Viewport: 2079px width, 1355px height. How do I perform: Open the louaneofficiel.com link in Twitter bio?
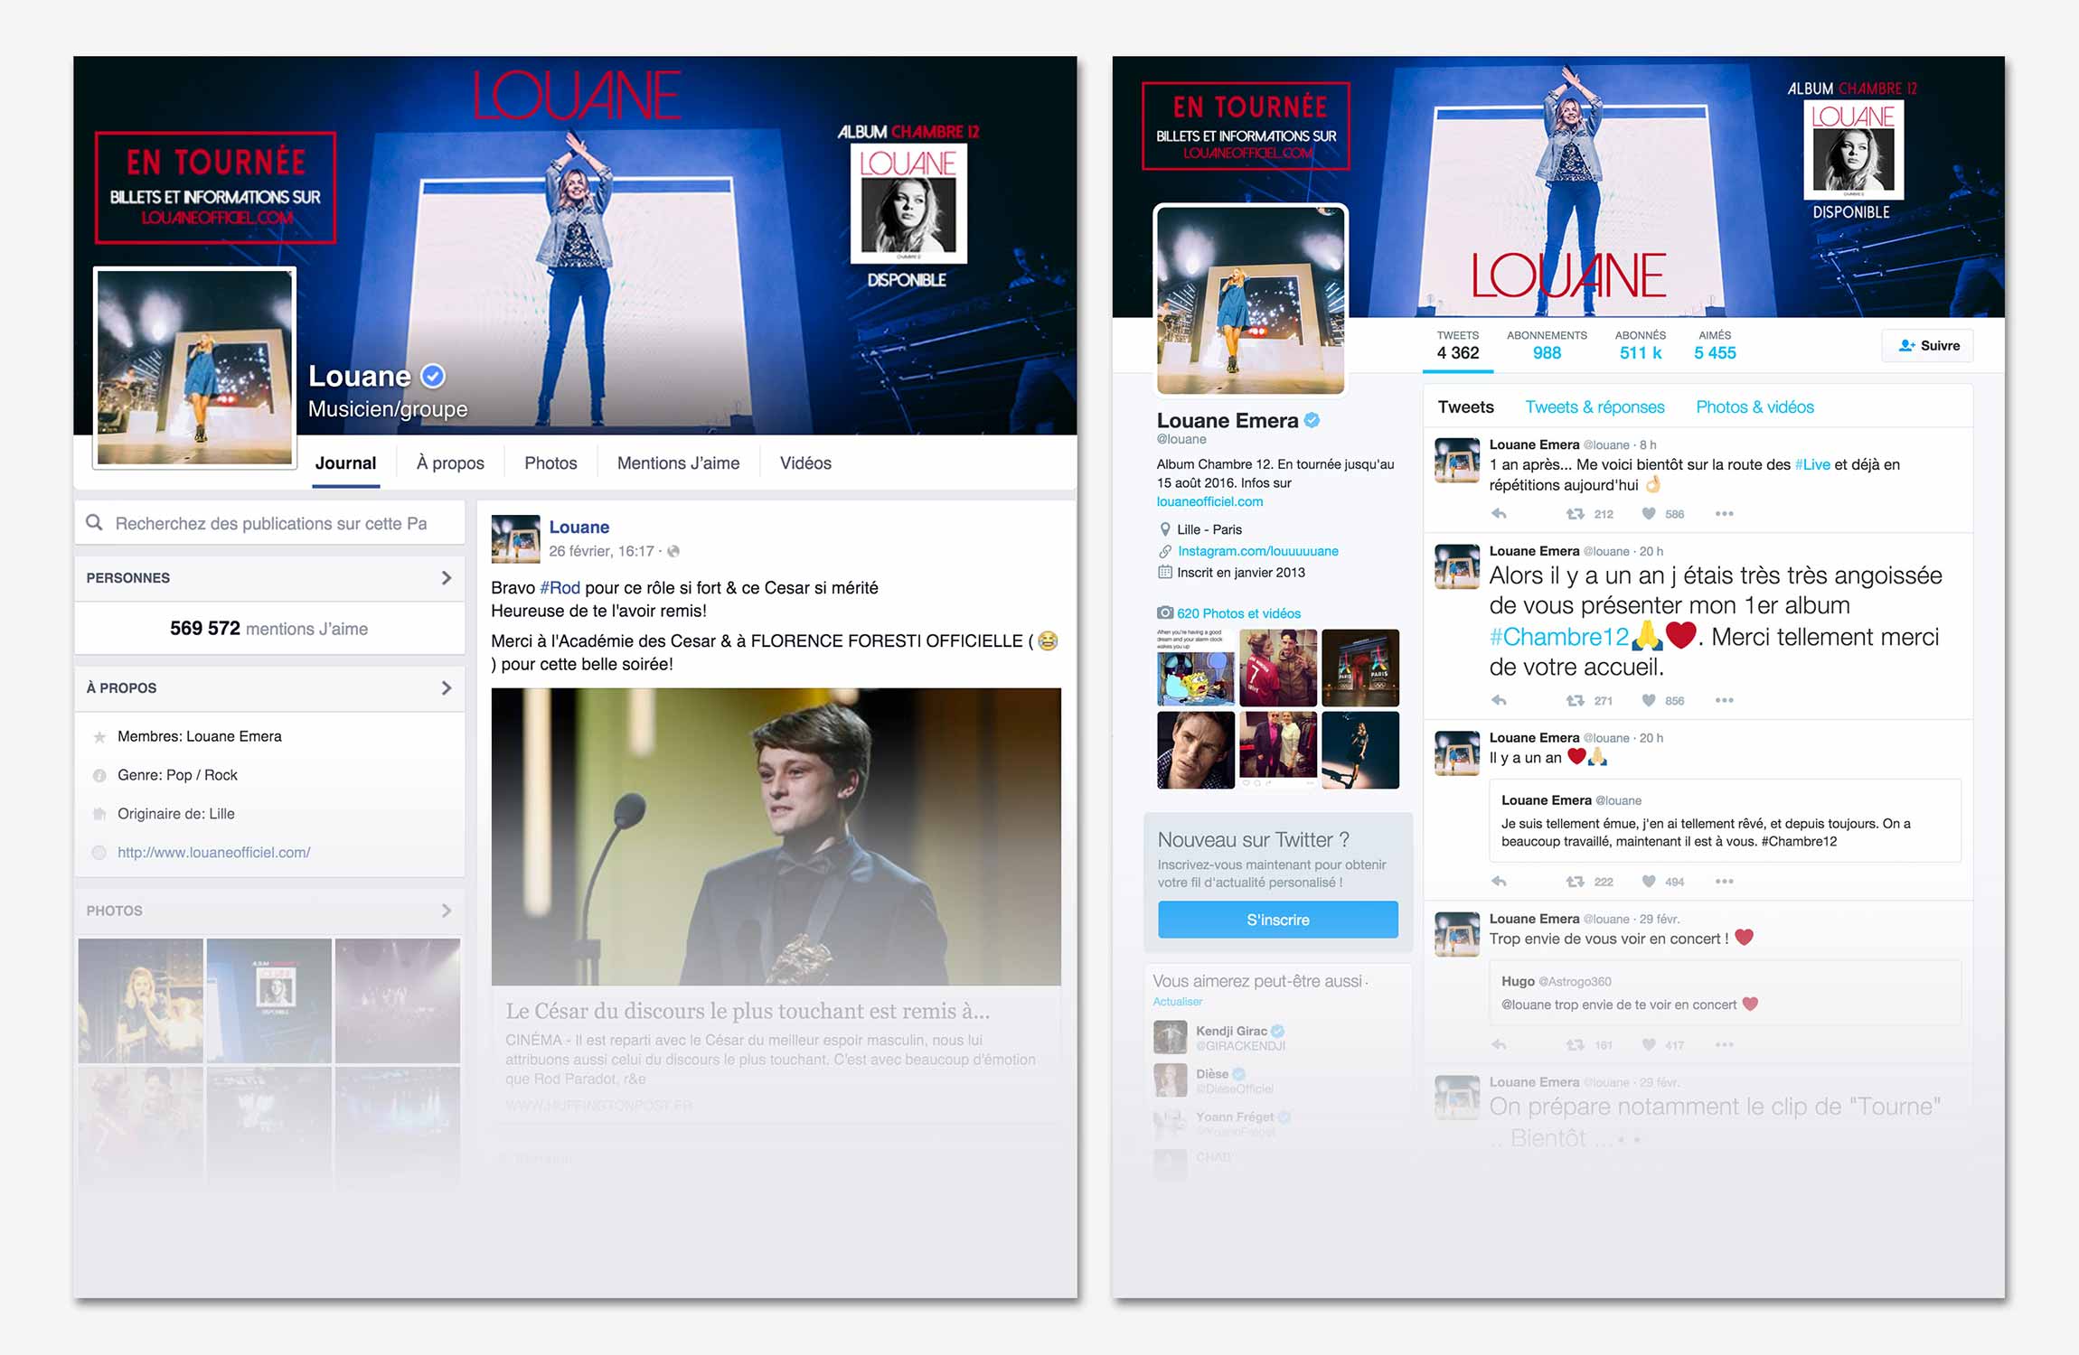1209,501
